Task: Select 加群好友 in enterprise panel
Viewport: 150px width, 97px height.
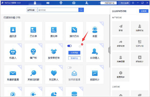Action: [139, 28]
